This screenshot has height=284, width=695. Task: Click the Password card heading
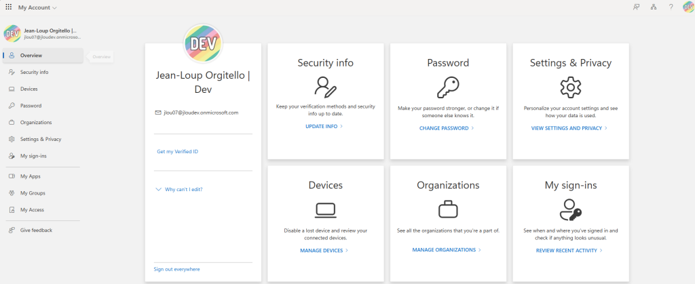[x=448, y=63]
